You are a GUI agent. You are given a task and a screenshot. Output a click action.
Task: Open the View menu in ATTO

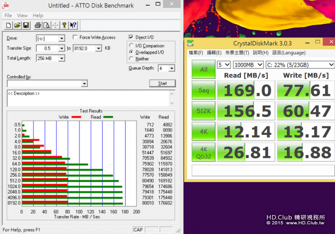click(x=22, y=15)
